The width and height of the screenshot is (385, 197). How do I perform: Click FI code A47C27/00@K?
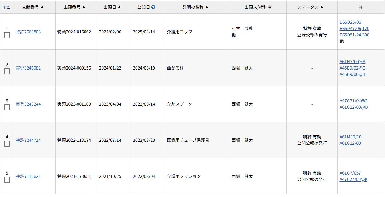353,179
